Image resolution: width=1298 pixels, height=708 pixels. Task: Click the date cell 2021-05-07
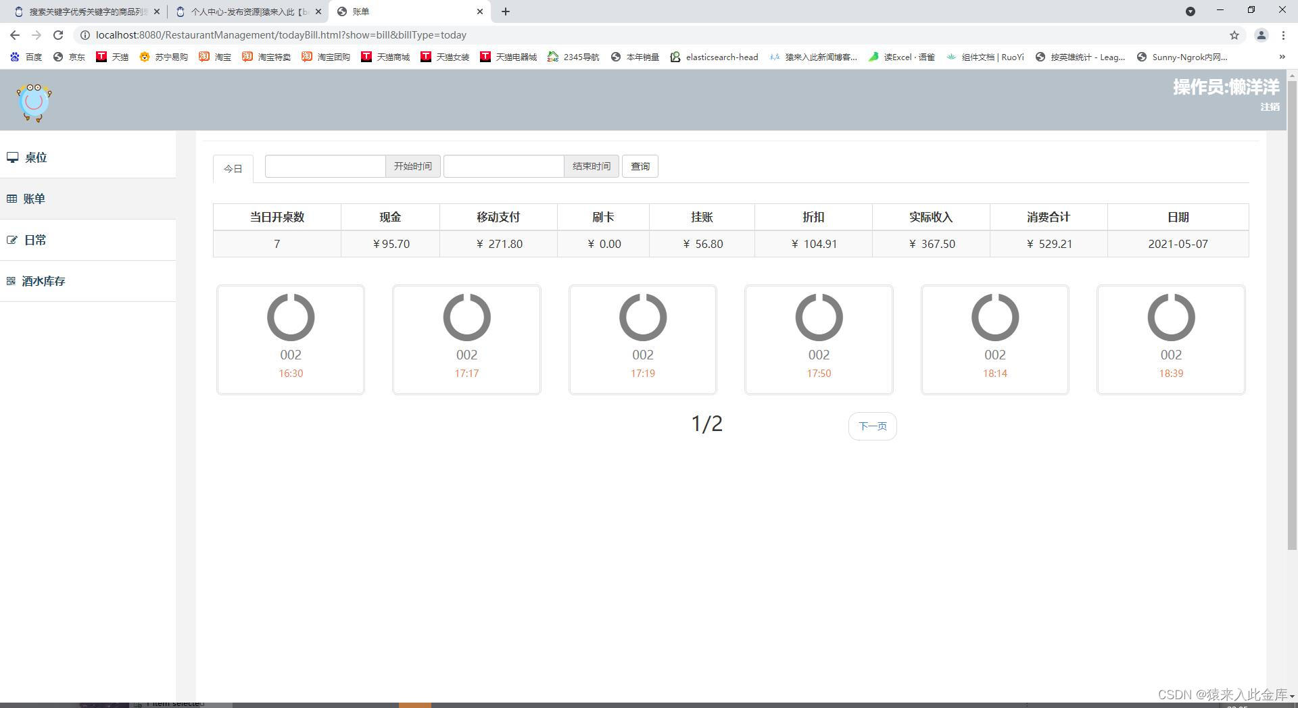pyautogui.click(x=1178, y=244)
